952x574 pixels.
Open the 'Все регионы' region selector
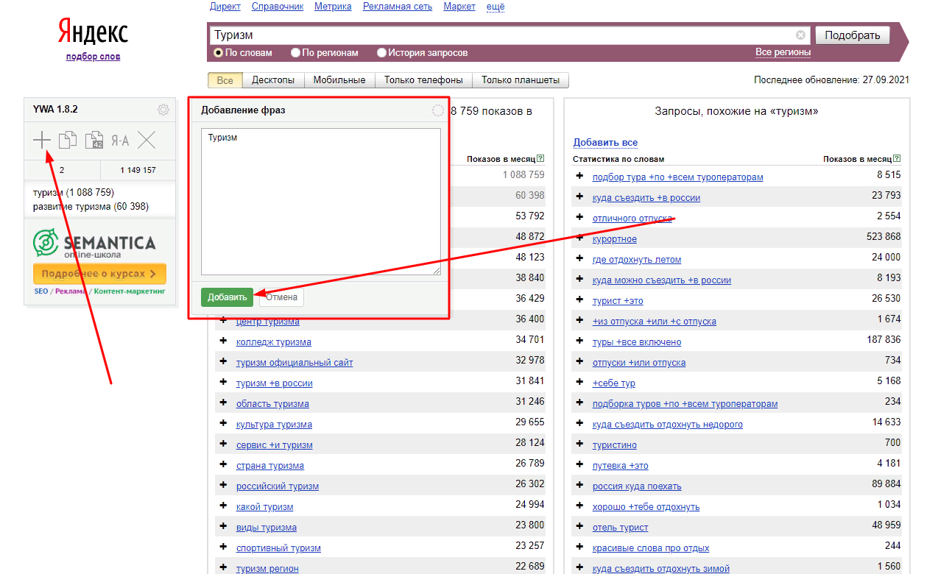click(x=783, y=52)
